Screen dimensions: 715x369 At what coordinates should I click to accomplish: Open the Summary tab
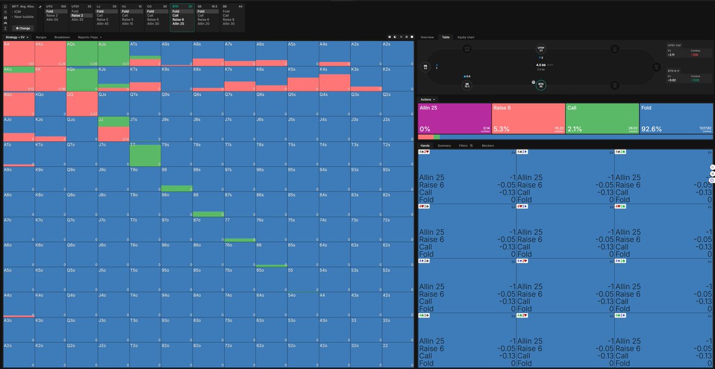point(444,145)
